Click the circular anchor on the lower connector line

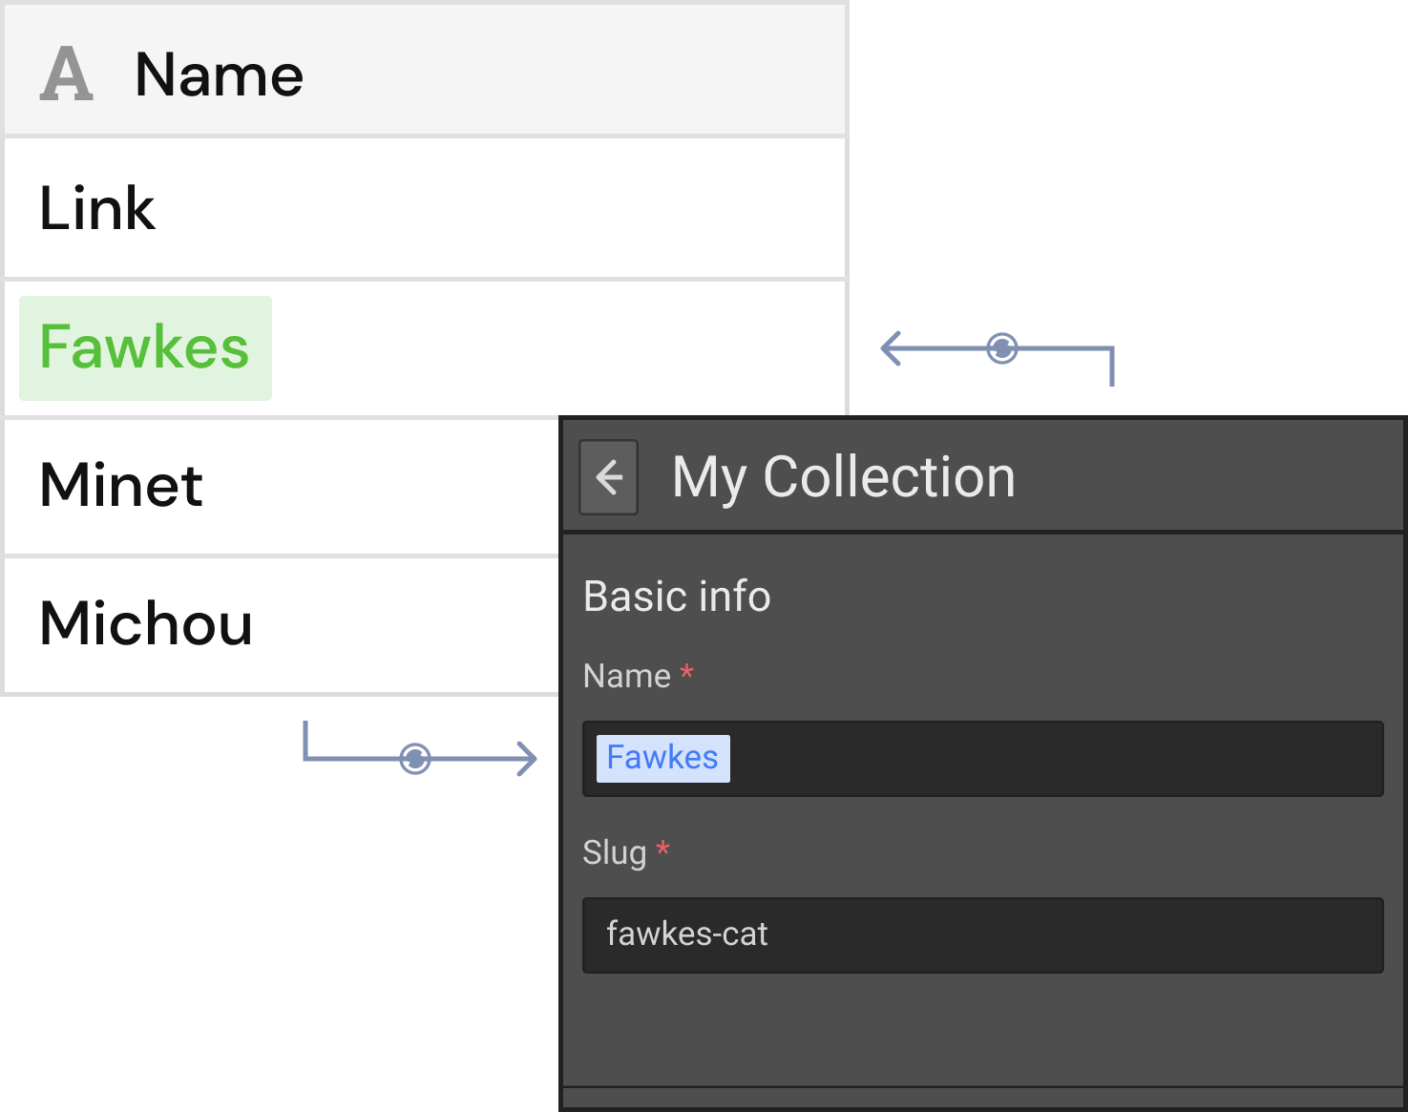click(416, 759)
